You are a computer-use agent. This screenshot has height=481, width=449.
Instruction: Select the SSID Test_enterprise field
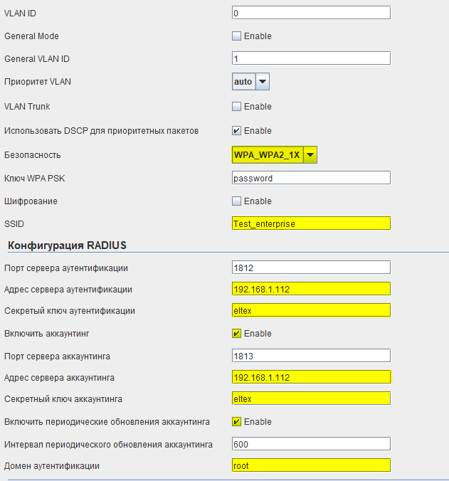tap(311, 223)
